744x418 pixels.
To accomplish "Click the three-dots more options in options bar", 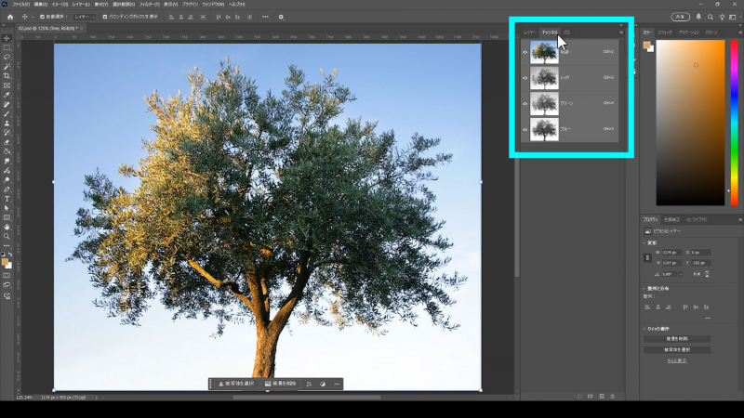I will point(265,17).
